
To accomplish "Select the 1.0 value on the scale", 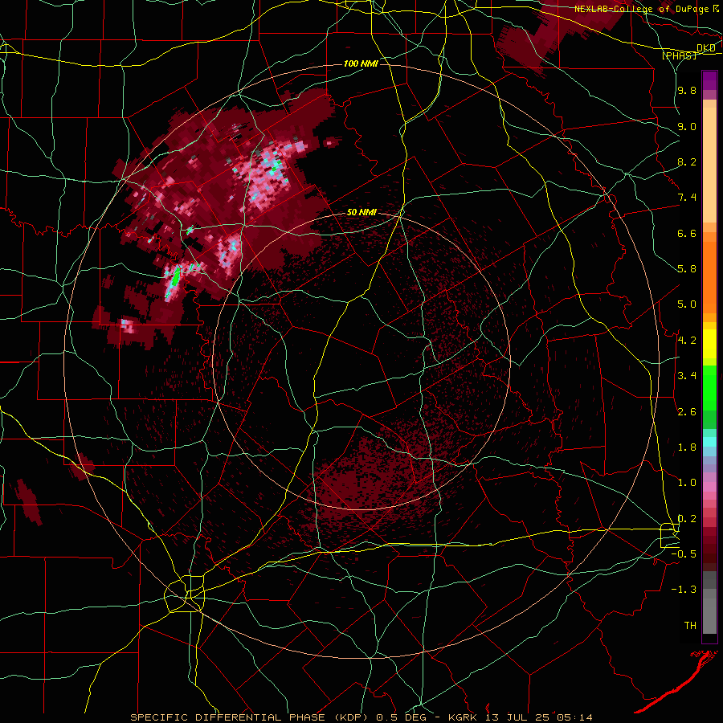I will [x=687, y=483].
